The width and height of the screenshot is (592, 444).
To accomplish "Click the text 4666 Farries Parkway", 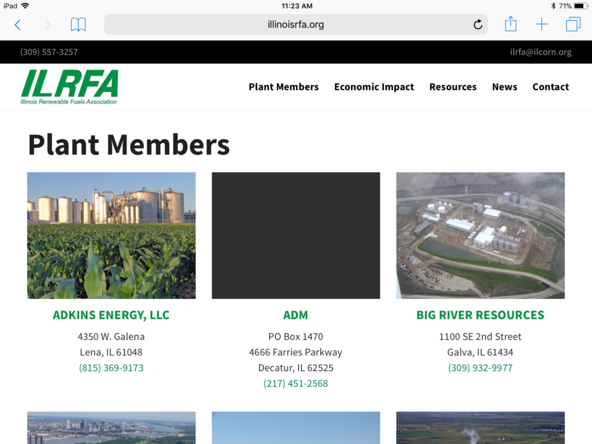I will [x=295, y=352].
